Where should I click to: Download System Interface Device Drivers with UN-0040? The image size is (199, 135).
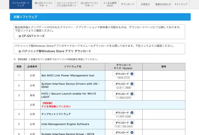click(x=124, y=84)
